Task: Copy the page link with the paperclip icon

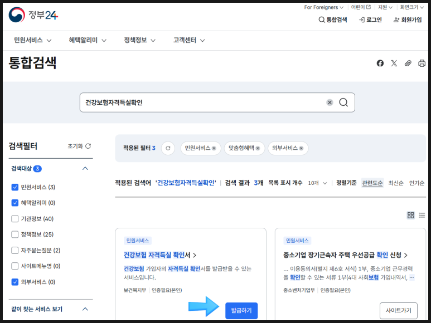Action: coord(408,63)
